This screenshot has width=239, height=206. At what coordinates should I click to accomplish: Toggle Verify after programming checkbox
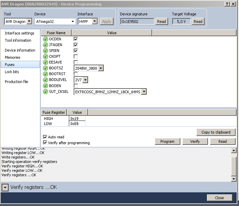45,142
